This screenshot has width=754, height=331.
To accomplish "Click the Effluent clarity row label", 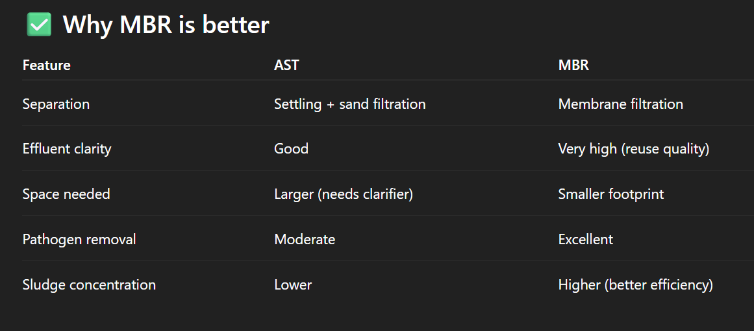I will click(67, 149).
